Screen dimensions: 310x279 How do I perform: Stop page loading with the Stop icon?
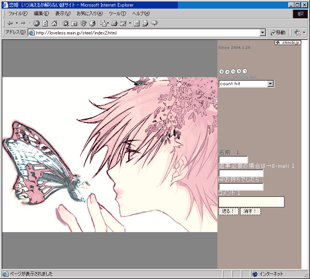pyautogui.click(x=36, y=23)
